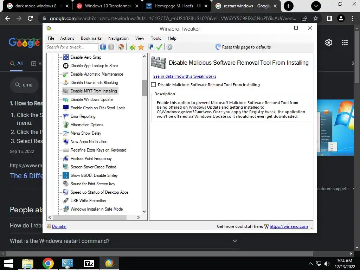Click the tree's scroll down arrow
360x270 pixels.
(x=144, y=211)
